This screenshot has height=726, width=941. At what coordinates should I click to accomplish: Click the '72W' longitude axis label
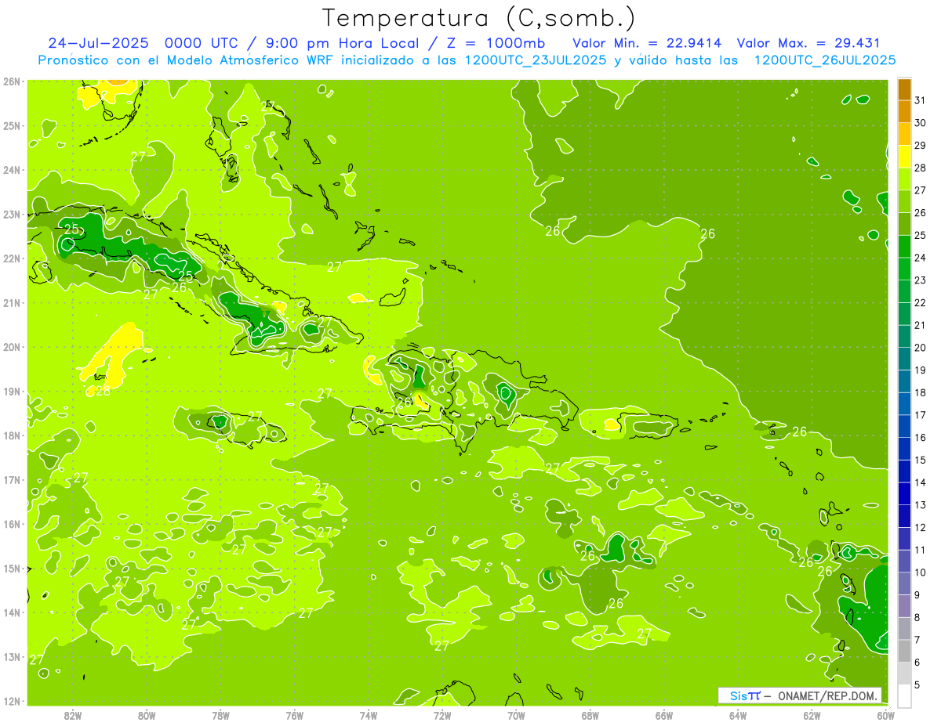point(442,715)
